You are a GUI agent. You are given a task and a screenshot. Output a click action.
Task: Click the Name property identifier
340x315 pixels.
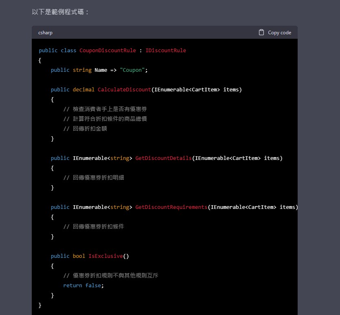[101, 70]
